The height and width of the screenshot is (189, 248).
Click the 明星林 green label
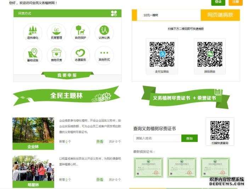[x=33, y=185]
